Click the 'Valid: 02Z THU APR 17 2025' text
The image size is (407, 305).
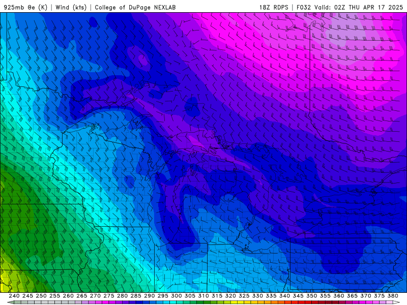click(359, 7)
